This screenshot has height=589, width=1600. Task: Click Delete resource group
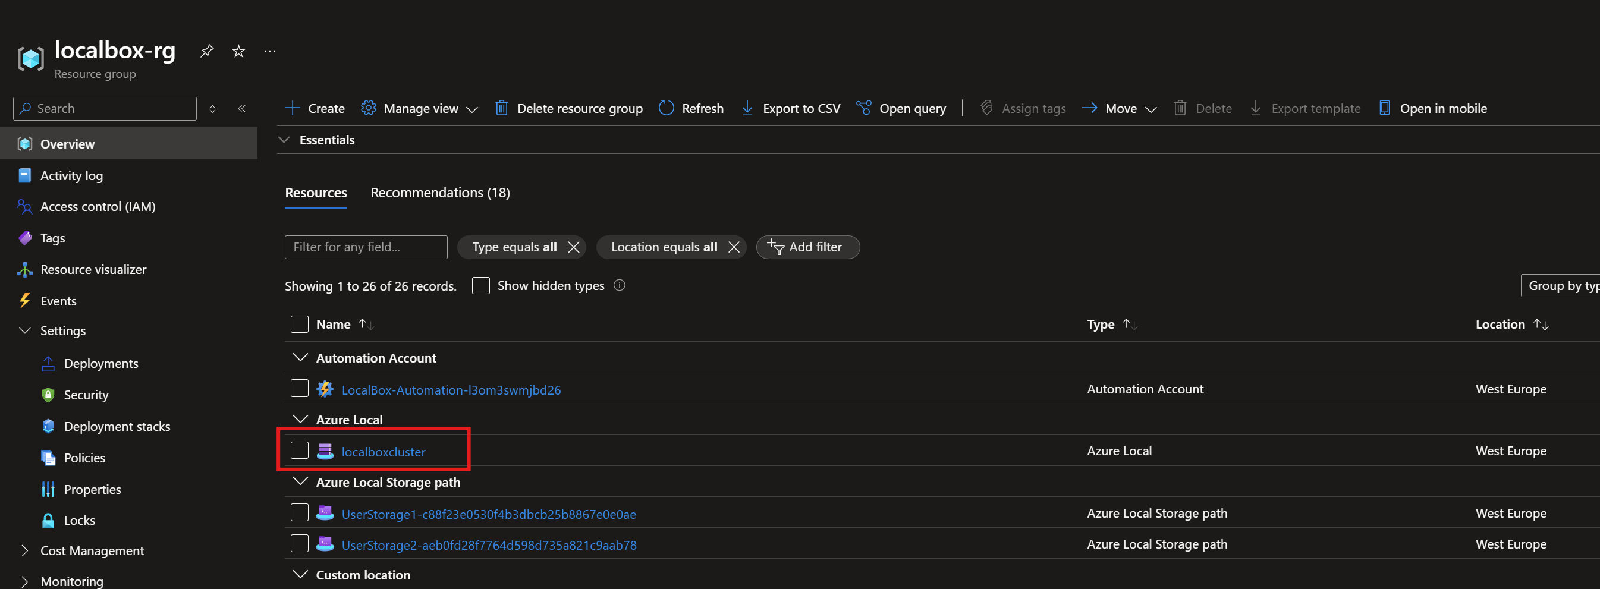569,109
